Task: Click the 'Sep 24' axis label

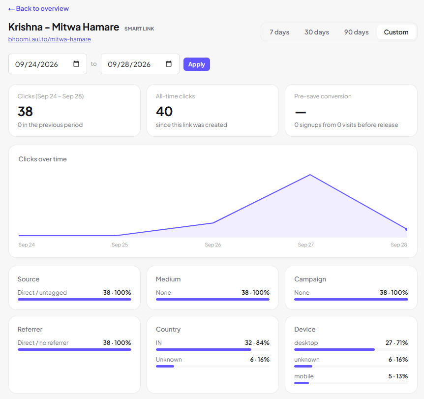Action: (27, 245)
